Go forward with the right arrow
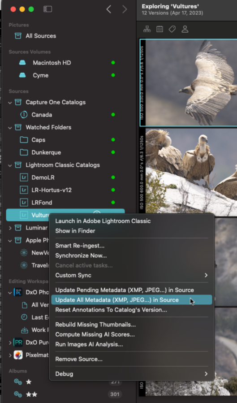The image size is (237, 403). 125,9
